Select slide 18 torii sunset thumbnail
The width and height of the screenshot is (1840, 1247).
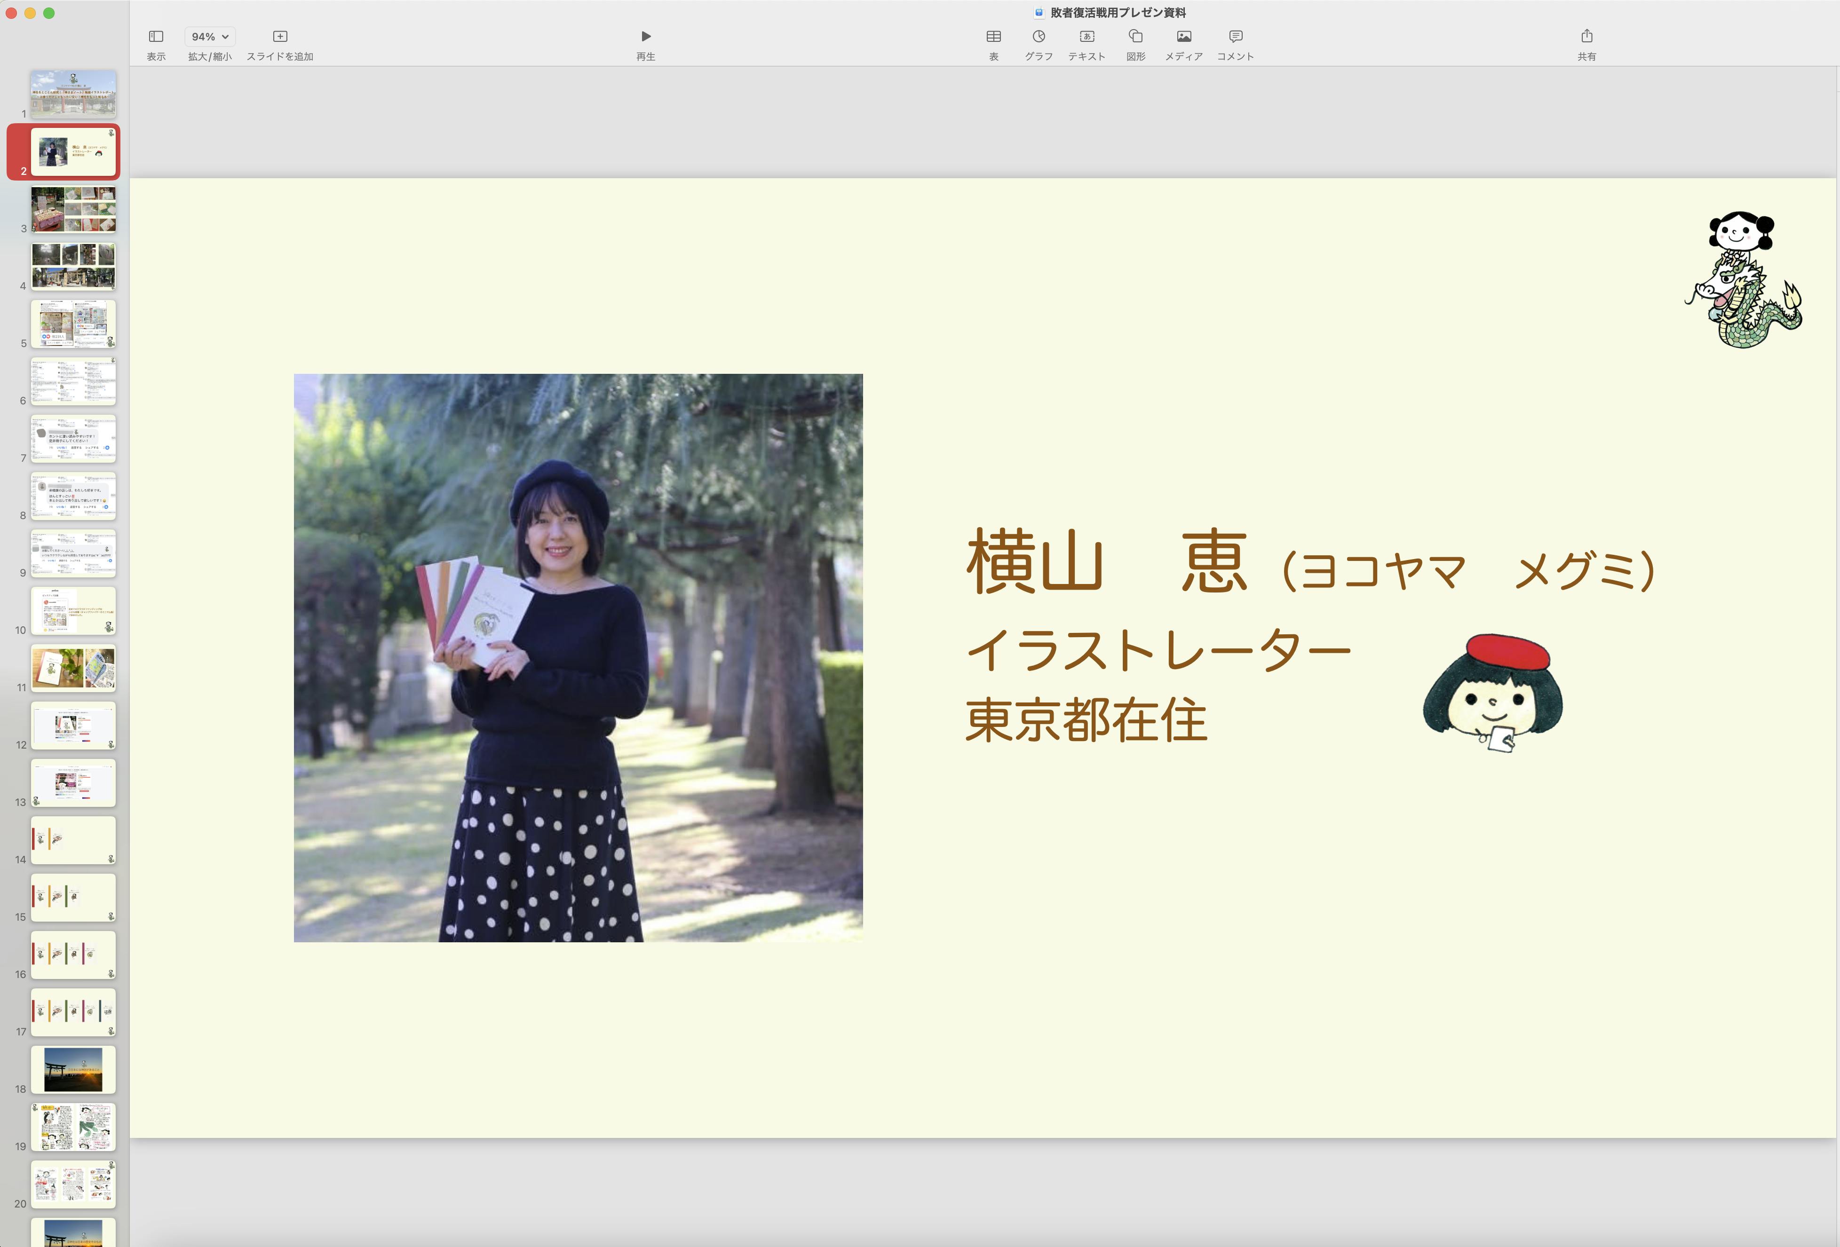(x=73, y=1069)
